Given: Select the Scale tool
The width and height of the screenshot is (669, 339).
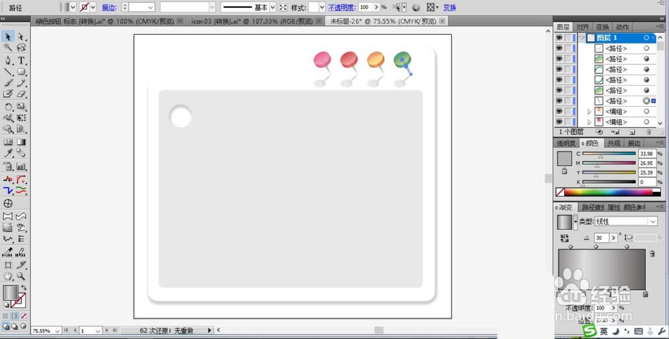Looking at the screenshot, I should (21, 106).
